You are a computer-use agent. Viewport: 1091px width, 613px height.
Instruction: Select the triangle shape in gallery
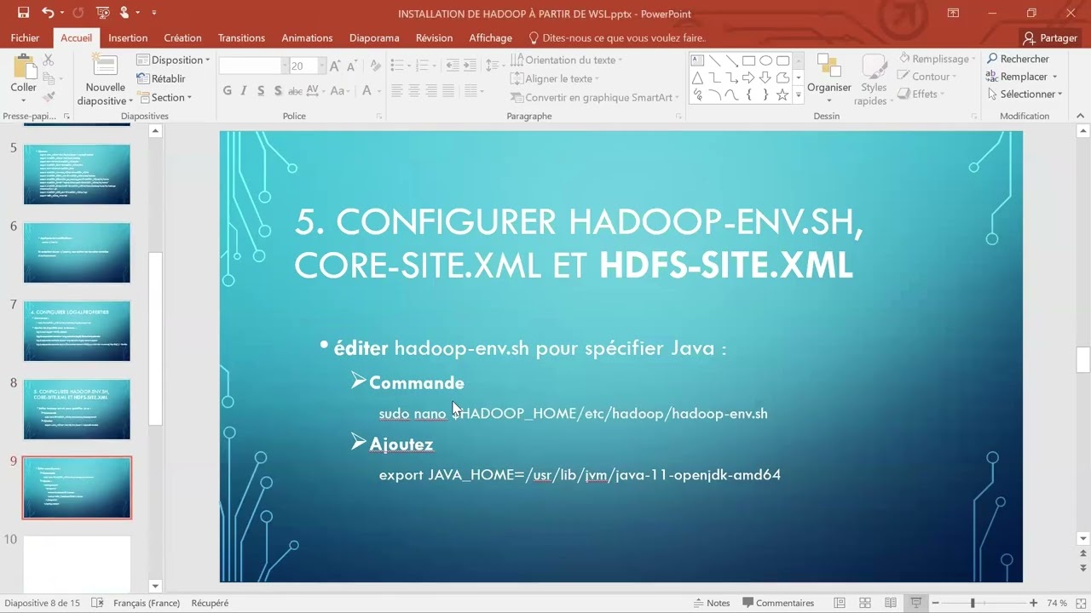point(697,77)
